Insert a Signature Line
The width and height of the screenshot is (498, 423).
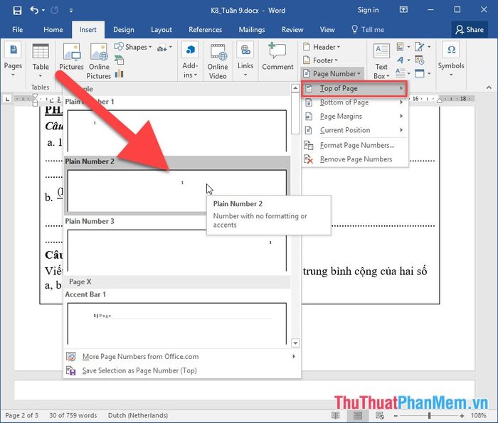coord(423,47)
